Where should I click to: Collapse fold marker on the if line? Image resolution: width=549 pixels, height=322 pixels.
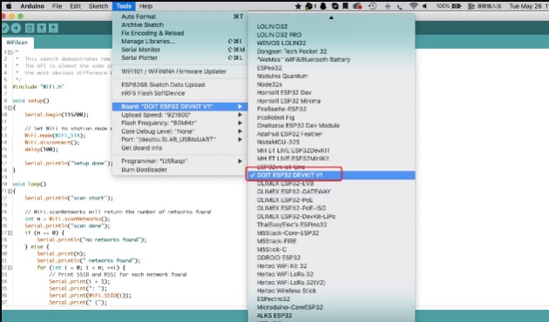tap(10, 233)
